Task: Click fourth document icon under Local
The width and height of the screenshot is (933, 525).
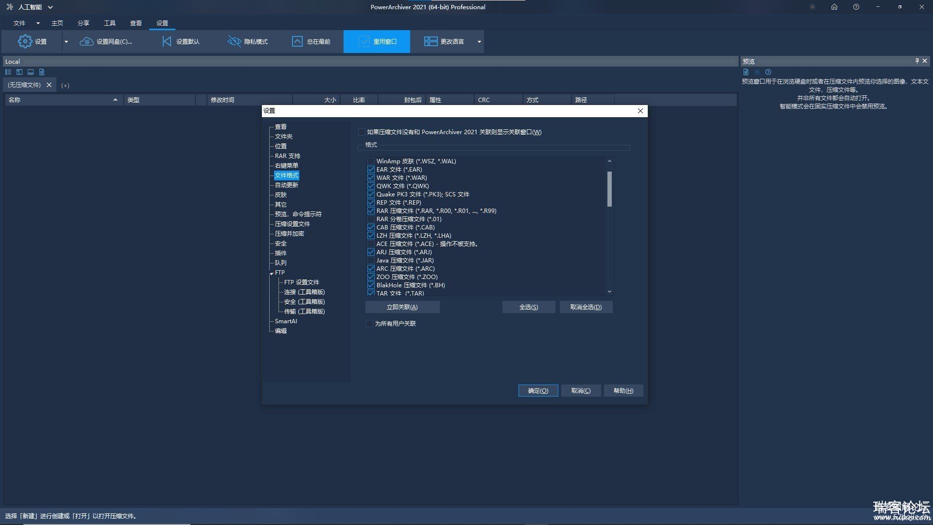Action: click(42, 72)
